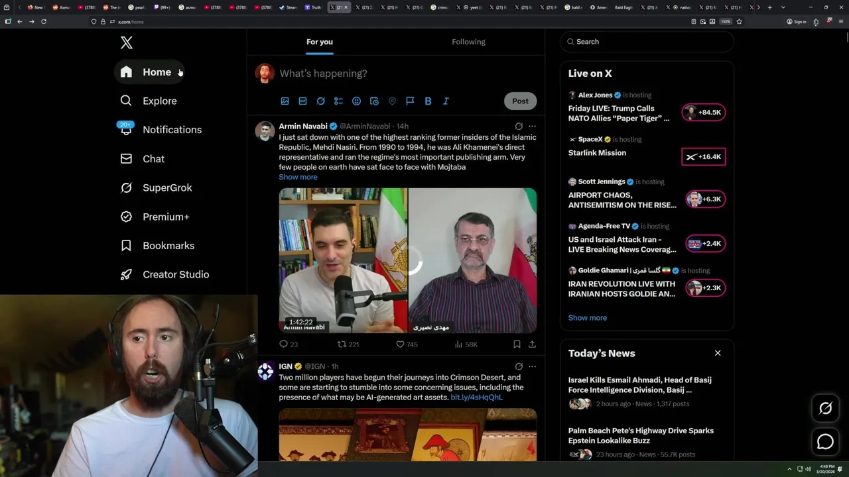
Task: Join Scott Jennings live with +6.3K
Action: pos(705,199)
